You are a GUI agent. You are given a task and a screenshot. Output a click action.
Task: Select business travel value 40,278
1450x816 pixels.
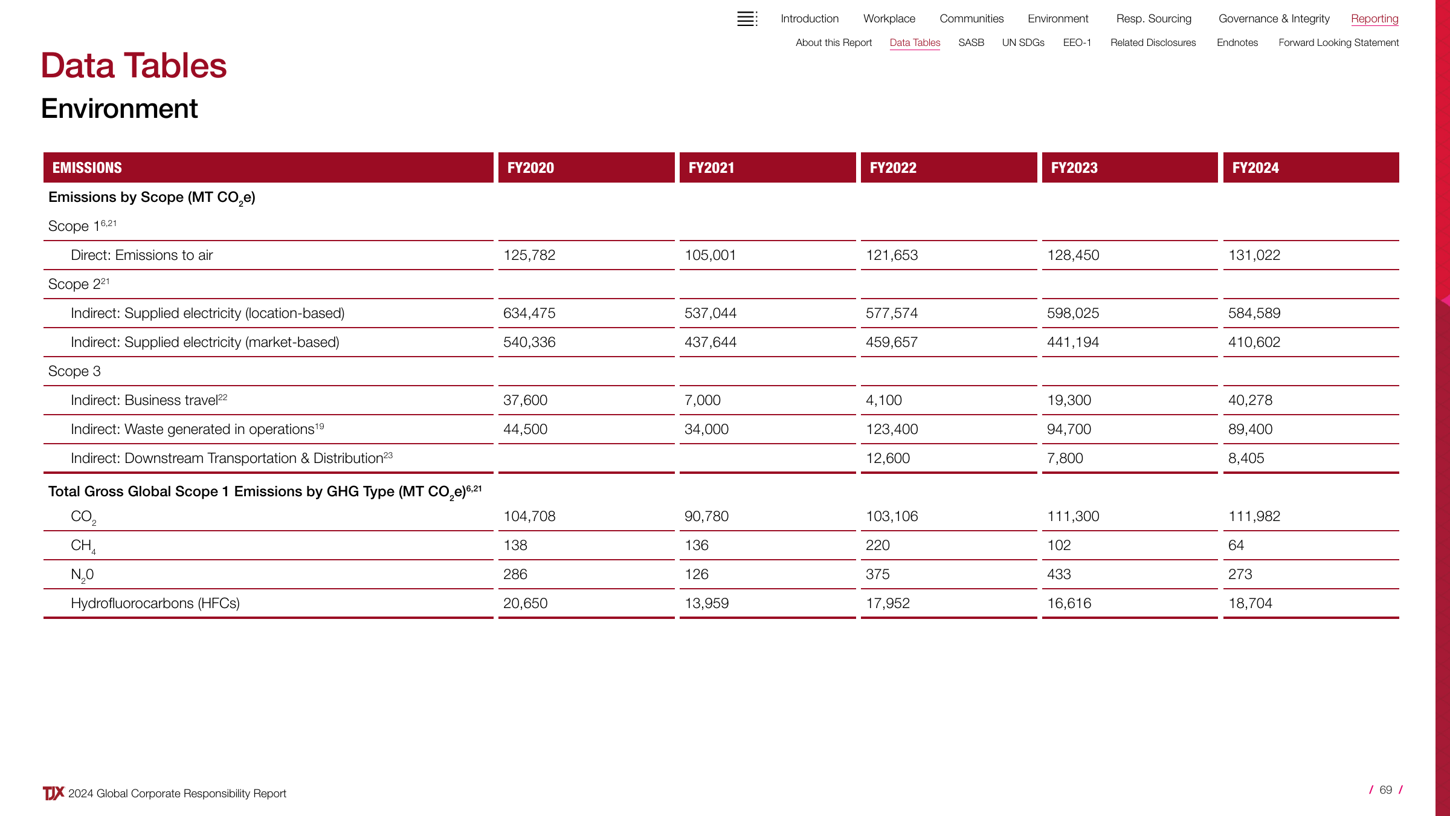[1250, 400]
